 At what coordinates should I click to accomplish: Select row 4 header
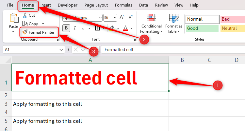(x=6, y=112)
